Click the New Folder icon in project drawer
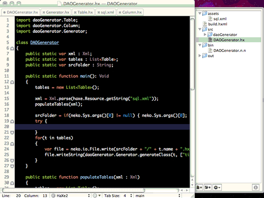Viewport: 264px width, 198px height. click(x=208, y=187)
